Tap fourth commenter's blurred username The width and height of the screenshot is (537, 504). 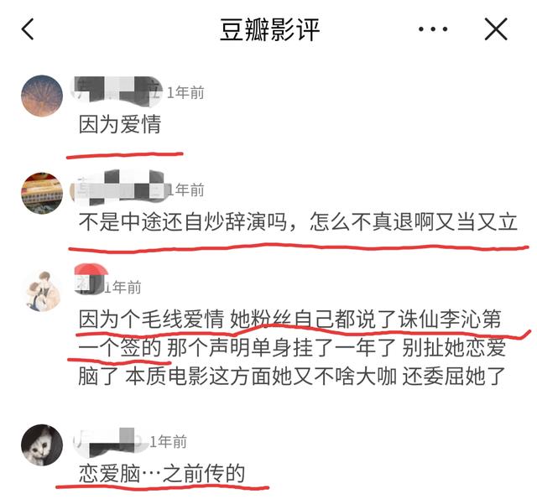108,443
